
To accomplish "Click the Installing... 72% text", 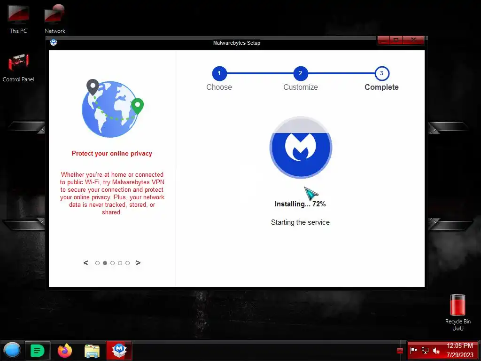I will point(300,204).
